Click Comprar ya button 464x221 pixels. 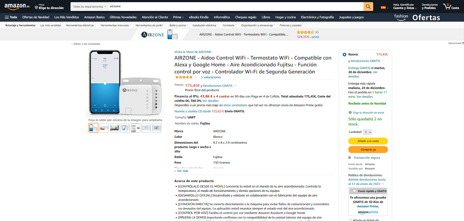click(x=368, y=149)
